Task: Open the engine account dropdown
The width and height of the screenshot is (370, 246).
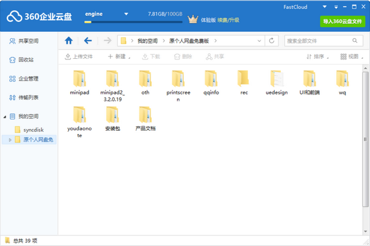Action: tap(126, 14)
